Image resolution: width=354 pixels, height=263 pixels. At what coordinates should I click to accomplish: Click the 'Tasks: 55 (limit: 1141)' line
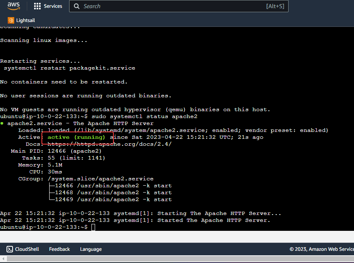63,158
